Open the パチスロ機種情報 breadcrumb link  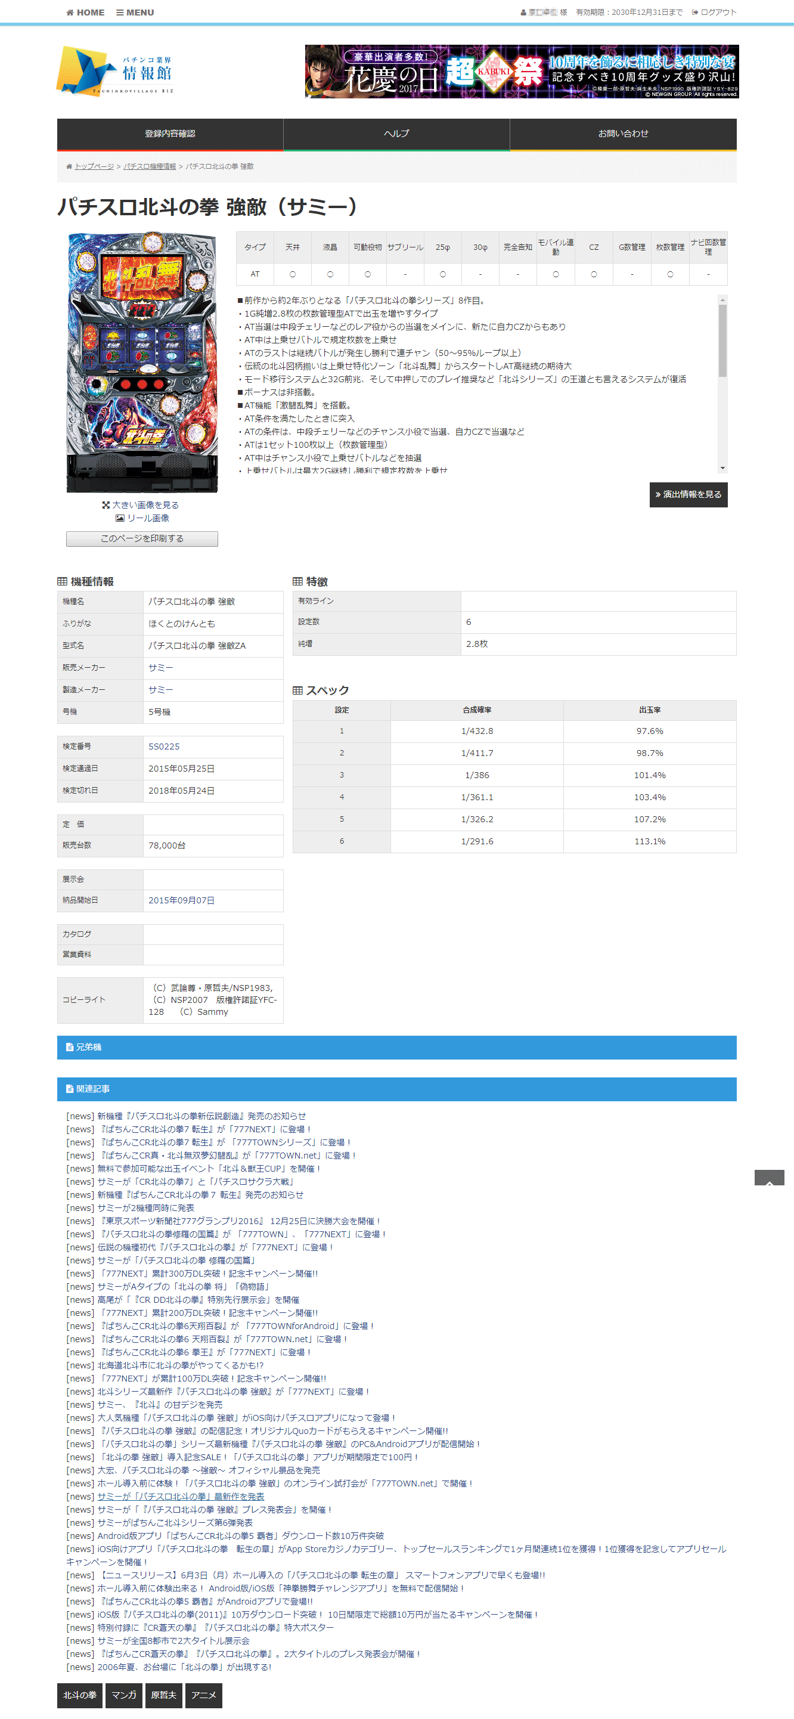click(150, 167)
